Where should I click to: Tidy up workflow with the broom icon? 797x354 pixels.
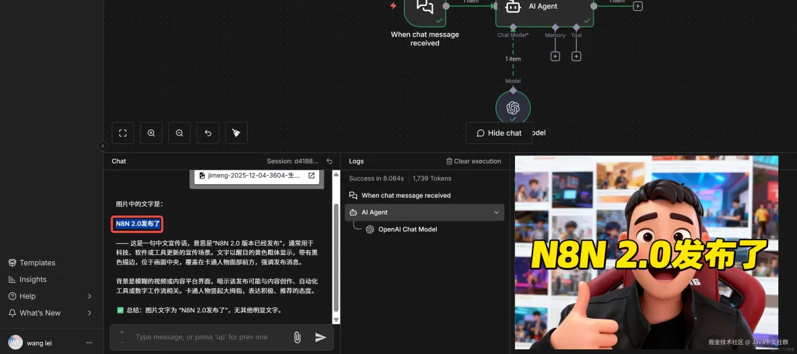tap(236, 133)
